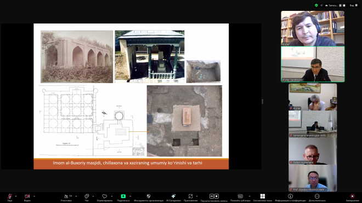The width and height of the screenshot is (362, 203).
Task: Click the green Share Screen button
Action: [x=123, y=196]
